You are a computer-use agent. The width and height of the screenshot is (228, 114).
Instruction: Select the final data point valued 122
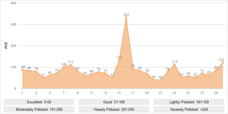223,62
